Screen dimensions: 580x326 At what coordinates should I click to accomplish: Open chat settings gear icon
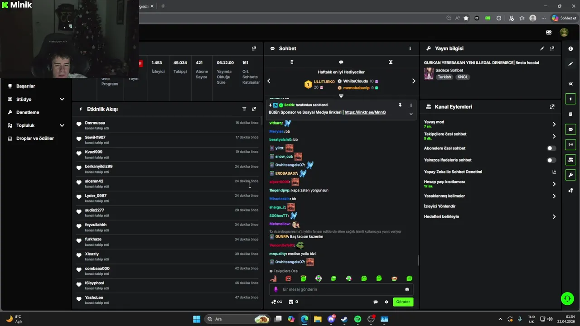(x=387, y=302)
